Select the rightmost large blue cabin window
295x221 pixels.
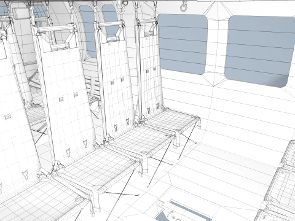click(x=259, y=51)
